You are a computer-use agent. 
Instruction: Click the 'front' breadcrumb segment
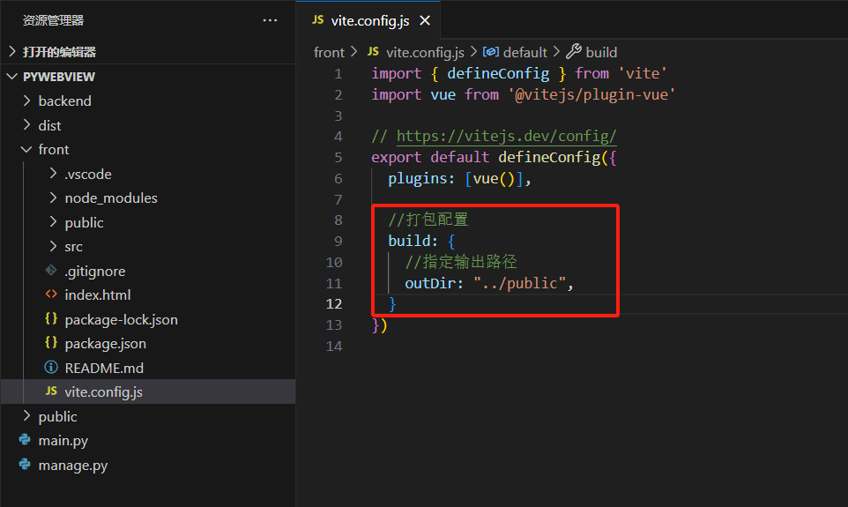click(x=329, y=53)
